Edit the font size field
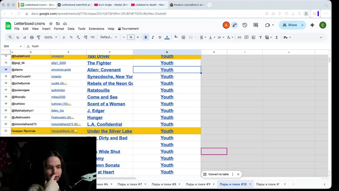 pos(131,37)
